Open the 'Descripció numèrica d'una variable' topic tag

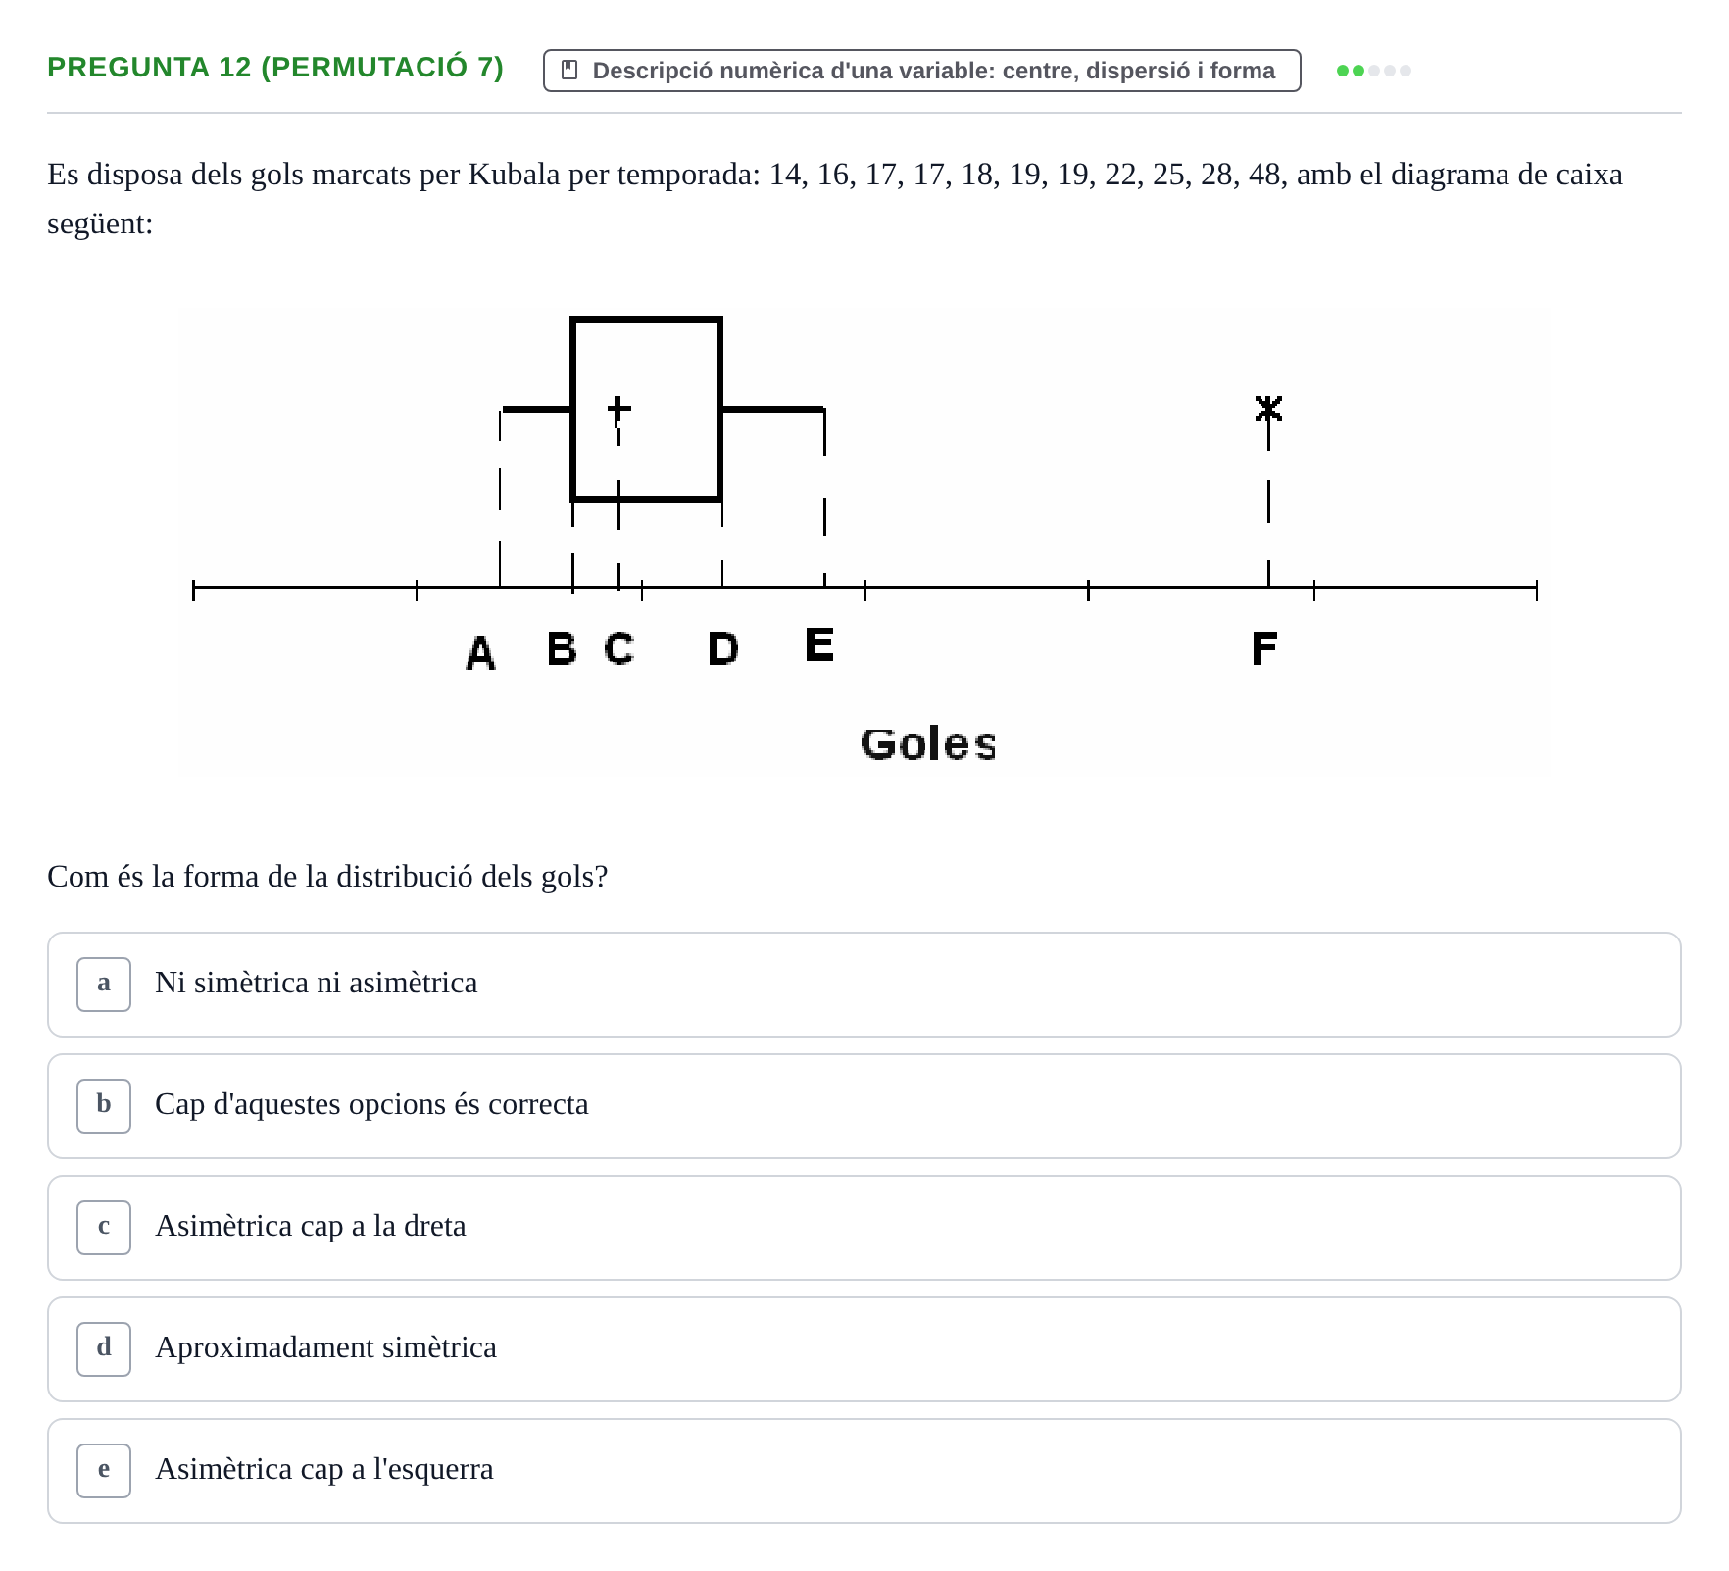pos(921,71)
